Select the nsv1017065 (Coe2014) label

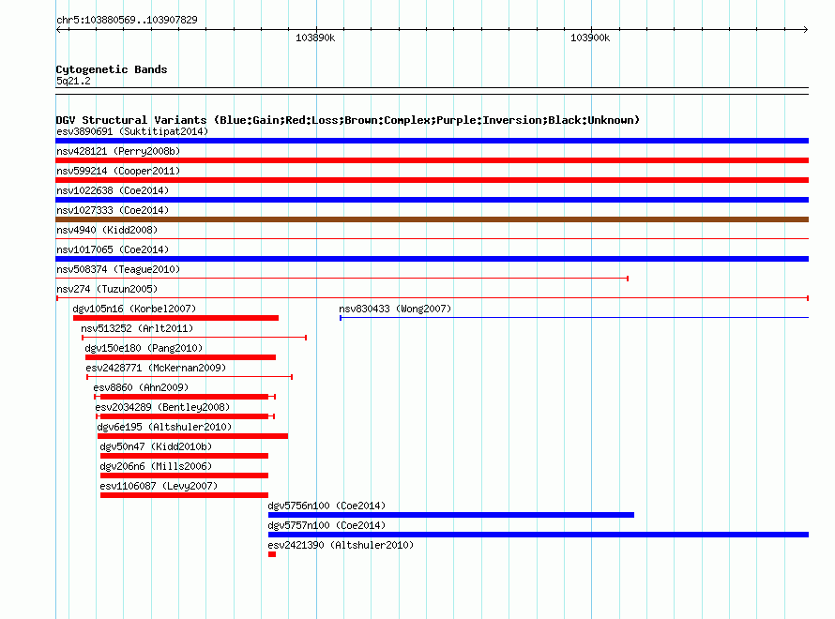coord(113,249)
